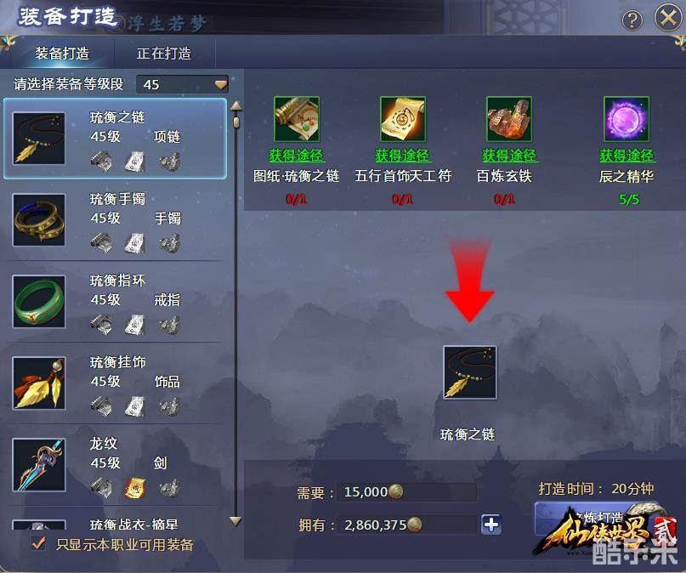686x573 pixels.
Task: Click the 五行首饰天工符 golden talisman icon
Action: (x=403, y=119)
